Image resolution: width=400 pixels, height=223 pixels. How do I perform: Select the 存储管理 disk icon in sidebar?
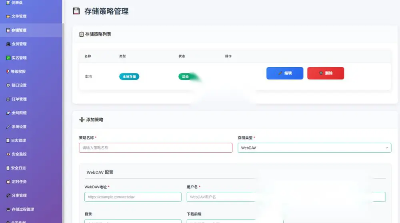point(8,30)
